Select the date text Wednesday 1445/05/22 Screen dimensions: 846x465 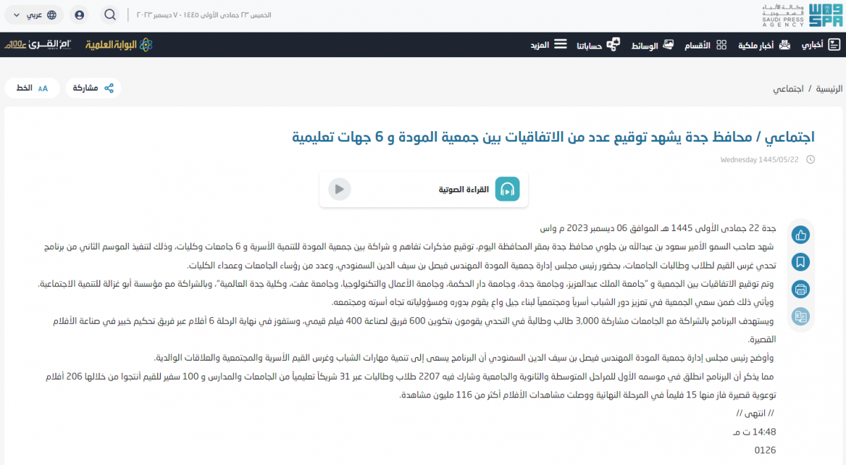pos(759,160)
